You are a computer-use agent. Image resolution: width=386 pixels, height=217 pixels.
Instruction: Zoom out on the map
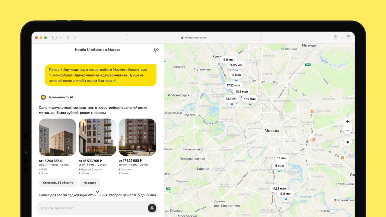(x=347, y=130)
